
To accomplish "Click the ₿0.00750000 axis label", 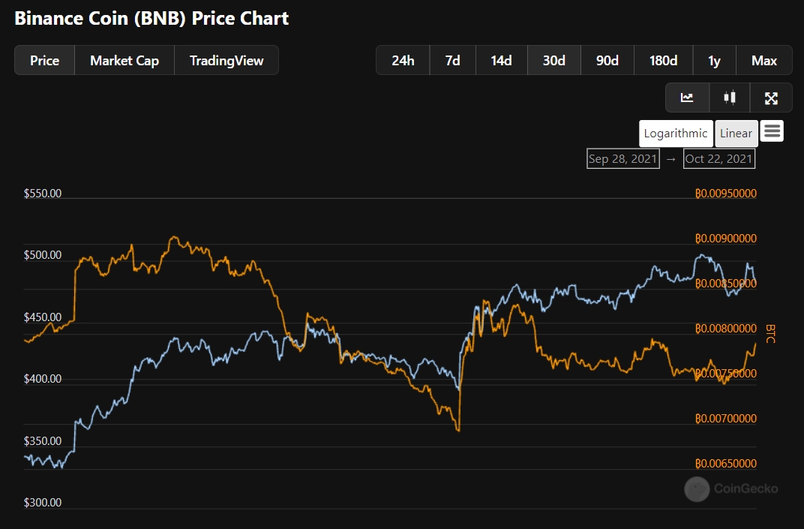I will click(x=725, y=374).
